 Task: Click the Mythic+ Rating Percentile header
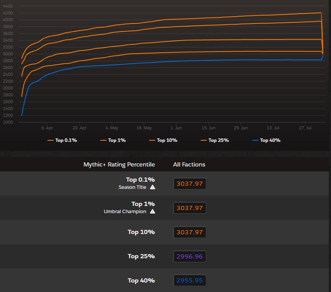pos(119,165)
